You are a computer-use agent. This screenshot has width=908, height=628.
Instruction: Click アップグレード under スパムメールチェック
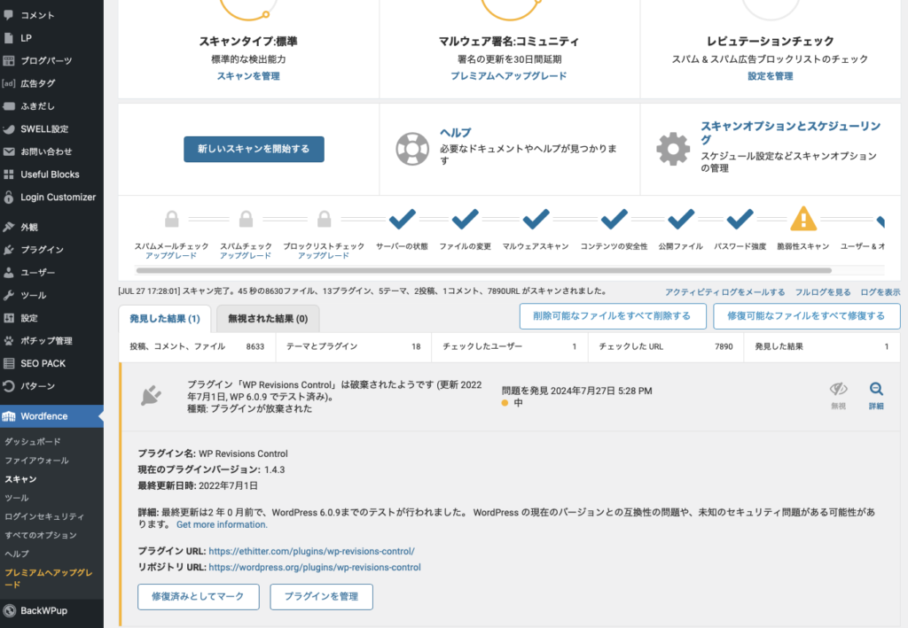[171, 256]
